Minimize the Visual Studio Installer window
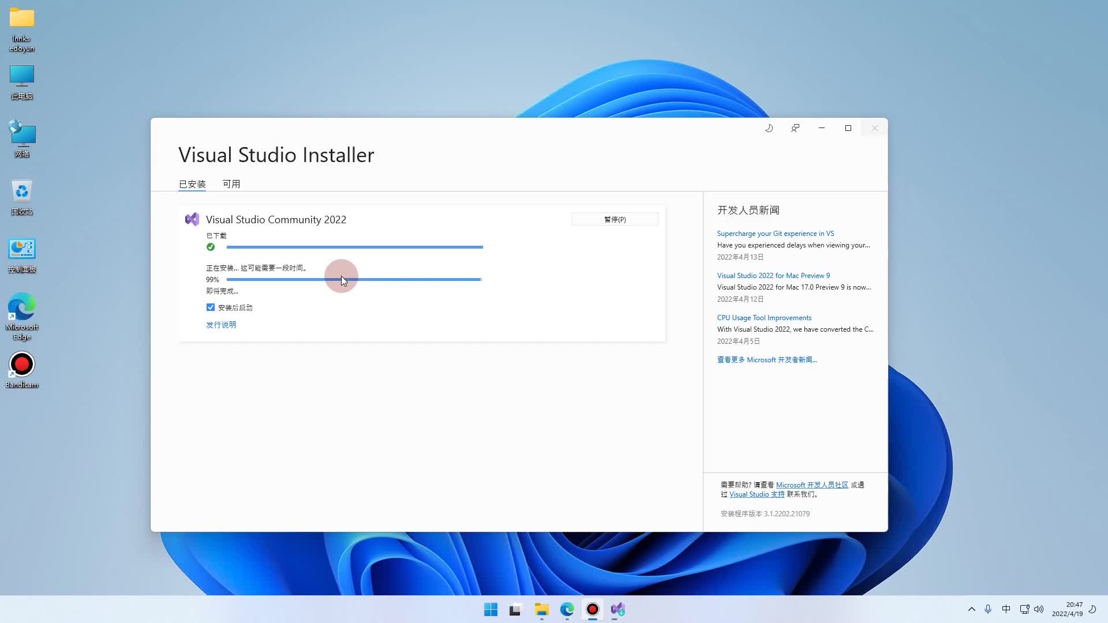 point(822,128)
